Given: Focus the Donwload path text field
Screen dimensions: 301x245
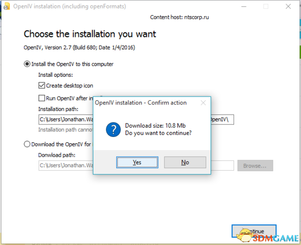Looking at the screenshot, I should pyautogui.click(x=136, y=166).
